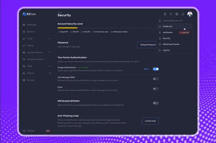Viewport: 216px width, 143px height.
Task: Switch theme with the sun icon
Action: tap(171, 14)
